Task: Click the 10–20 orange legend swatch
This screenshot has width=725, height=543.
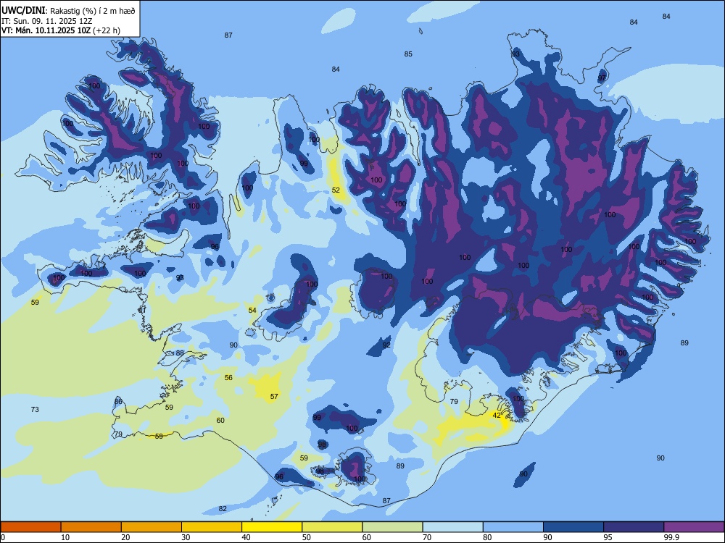Action: tap(91, 527)
